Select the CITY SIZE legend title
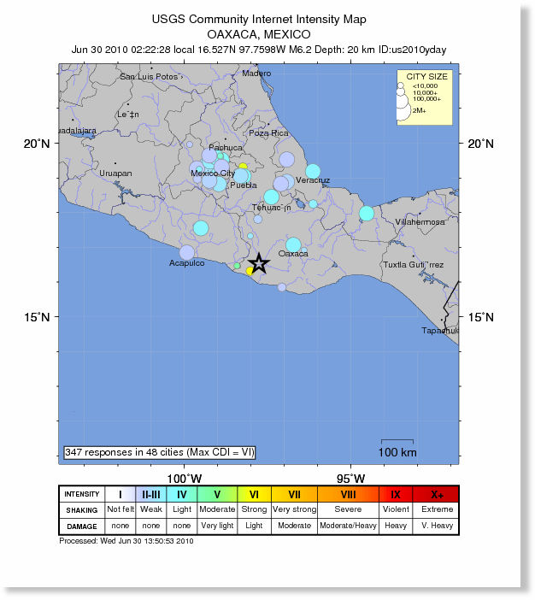Viewport: 535px width, 600px height. (426, 77)
